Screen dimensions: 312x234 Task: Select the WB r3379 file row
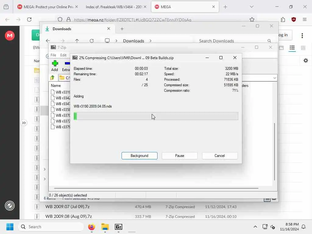[x=61, y=127]
